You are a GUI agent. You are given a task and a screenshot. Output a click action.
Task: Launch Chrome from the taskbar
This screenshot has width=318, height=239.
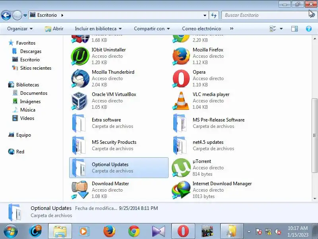[x=134, y=231]
